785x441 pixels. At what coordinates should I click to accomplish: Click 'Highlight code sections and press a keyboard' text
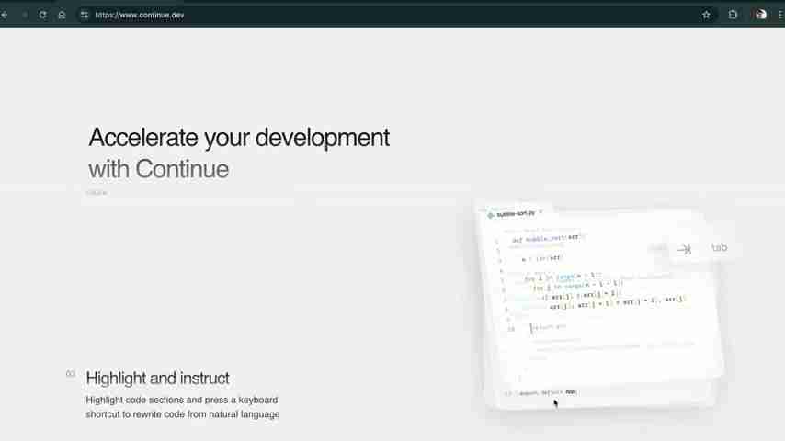[x=182, y=400]
